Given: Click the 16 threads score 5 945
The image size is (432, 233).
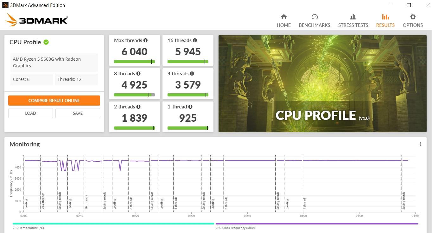Looking at the screenshot, I should pyautogui.click(x=188, y=52).
